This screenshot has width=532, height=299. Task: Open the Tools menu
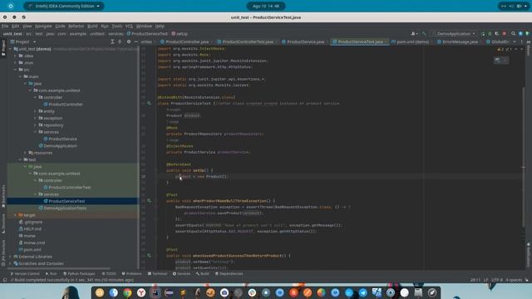click(116, 26)
